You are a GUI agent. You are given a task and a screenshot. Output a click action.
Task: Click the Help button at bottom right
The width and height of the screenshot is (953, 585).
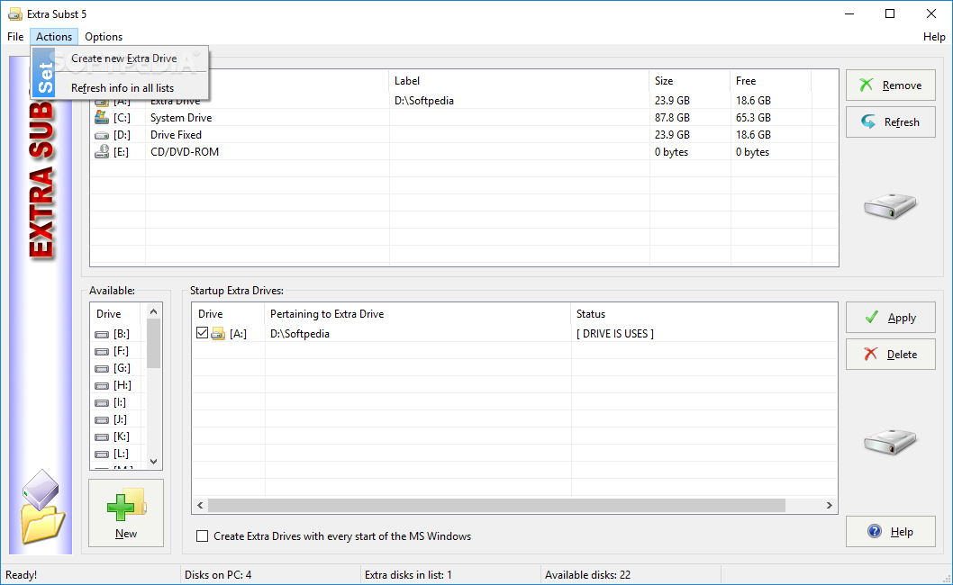click(x=891, y=532)
